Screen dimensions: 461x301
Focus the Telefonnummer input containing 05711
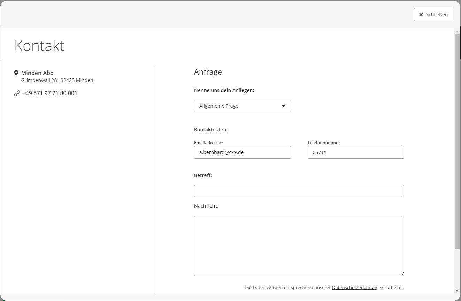(355, 152)
